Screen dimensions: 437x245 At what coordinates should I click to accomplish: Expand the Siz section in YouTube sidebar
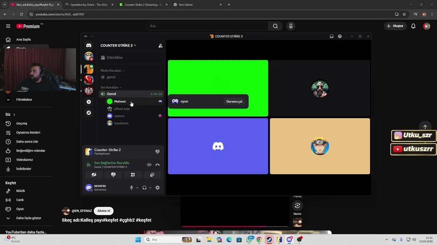pos(10,114)
